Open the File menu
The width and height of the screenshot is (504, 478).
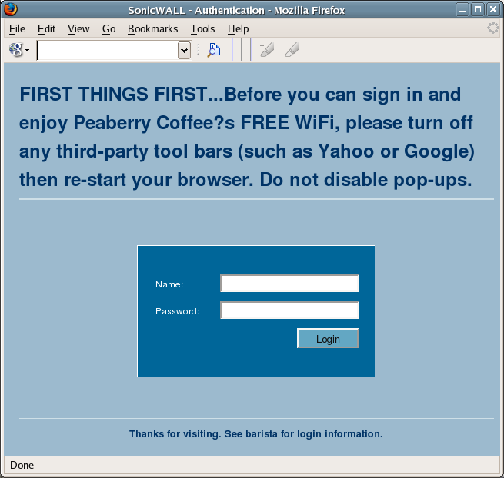[17, 28]
